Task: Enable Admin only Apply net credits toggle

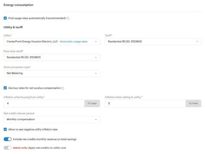Action: 8,148
